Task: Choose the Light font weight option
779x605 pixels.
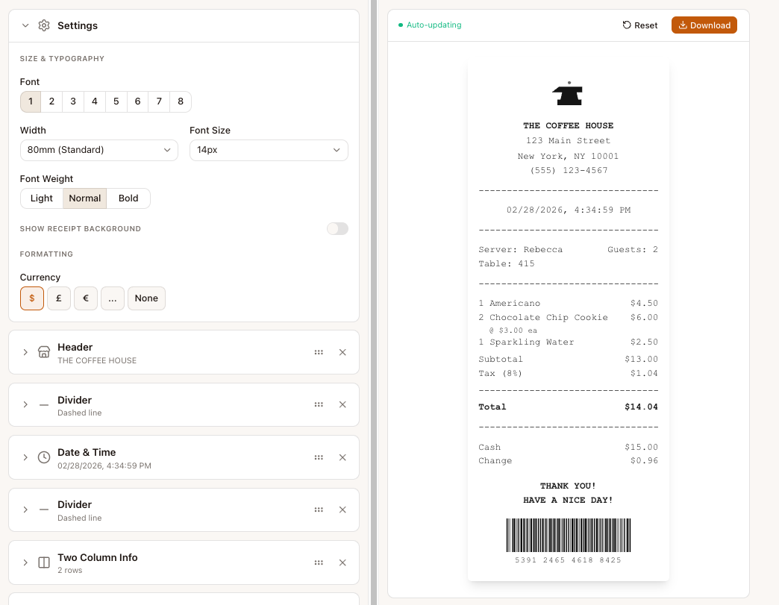Action: point(42,198)
